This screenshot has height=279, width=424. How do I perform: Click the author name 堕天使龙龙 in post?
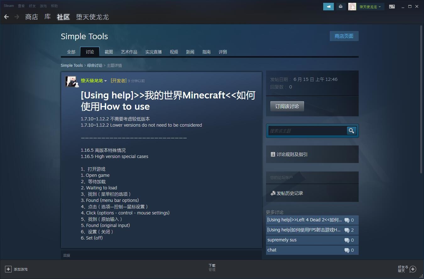(92, 81)
